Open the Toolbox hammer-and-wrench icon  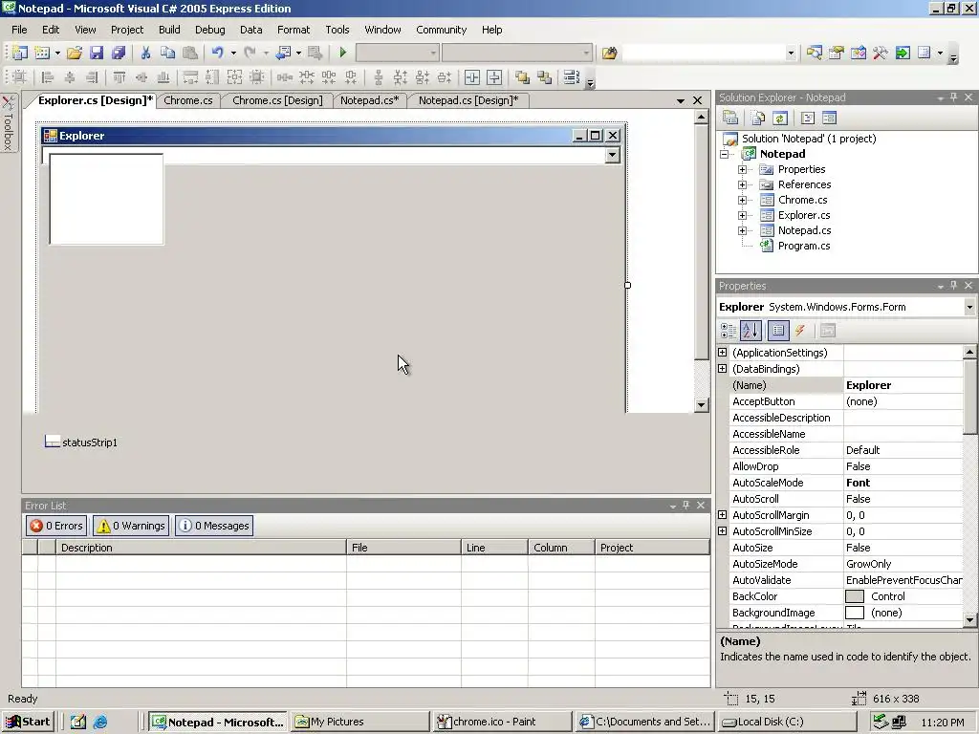881,54
